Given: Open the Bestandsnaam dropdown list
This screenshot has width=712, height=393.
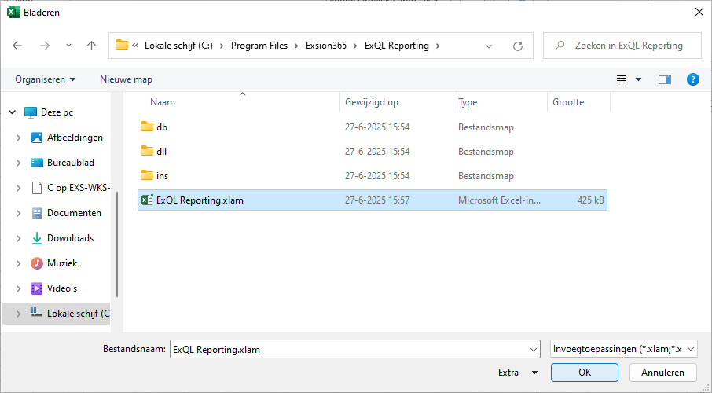Looking at the screenshot, I should pos(534,350).
